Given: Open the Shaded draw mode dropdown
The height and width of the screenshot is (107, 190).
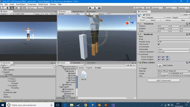Looking at the screenshot, I should pyautogui.click(x=66, y=14).
